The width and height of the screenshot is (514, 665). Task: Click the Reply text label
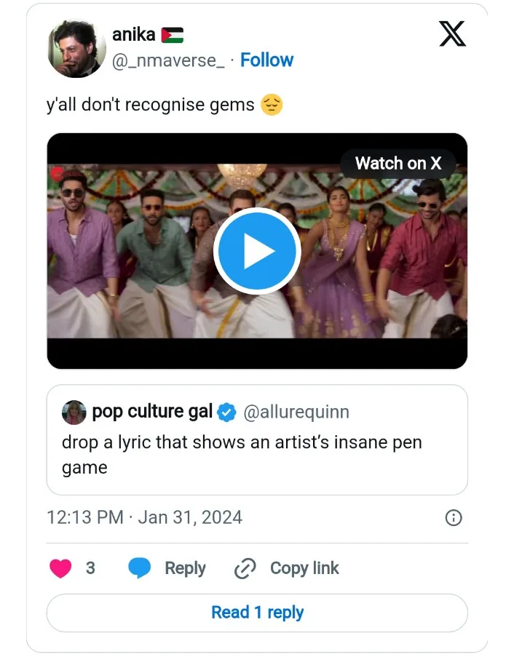pos(185,568)
